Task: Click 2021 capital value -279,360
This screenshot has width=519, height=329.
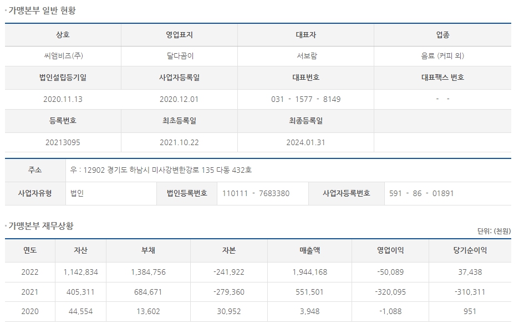Action: [x=228, y=292]
